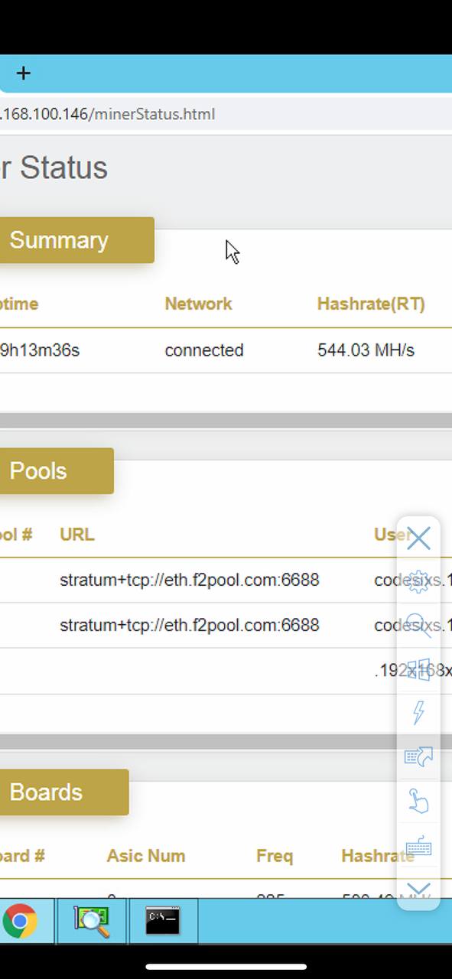Tap the Windows logo key icon

tap(418, 669)
